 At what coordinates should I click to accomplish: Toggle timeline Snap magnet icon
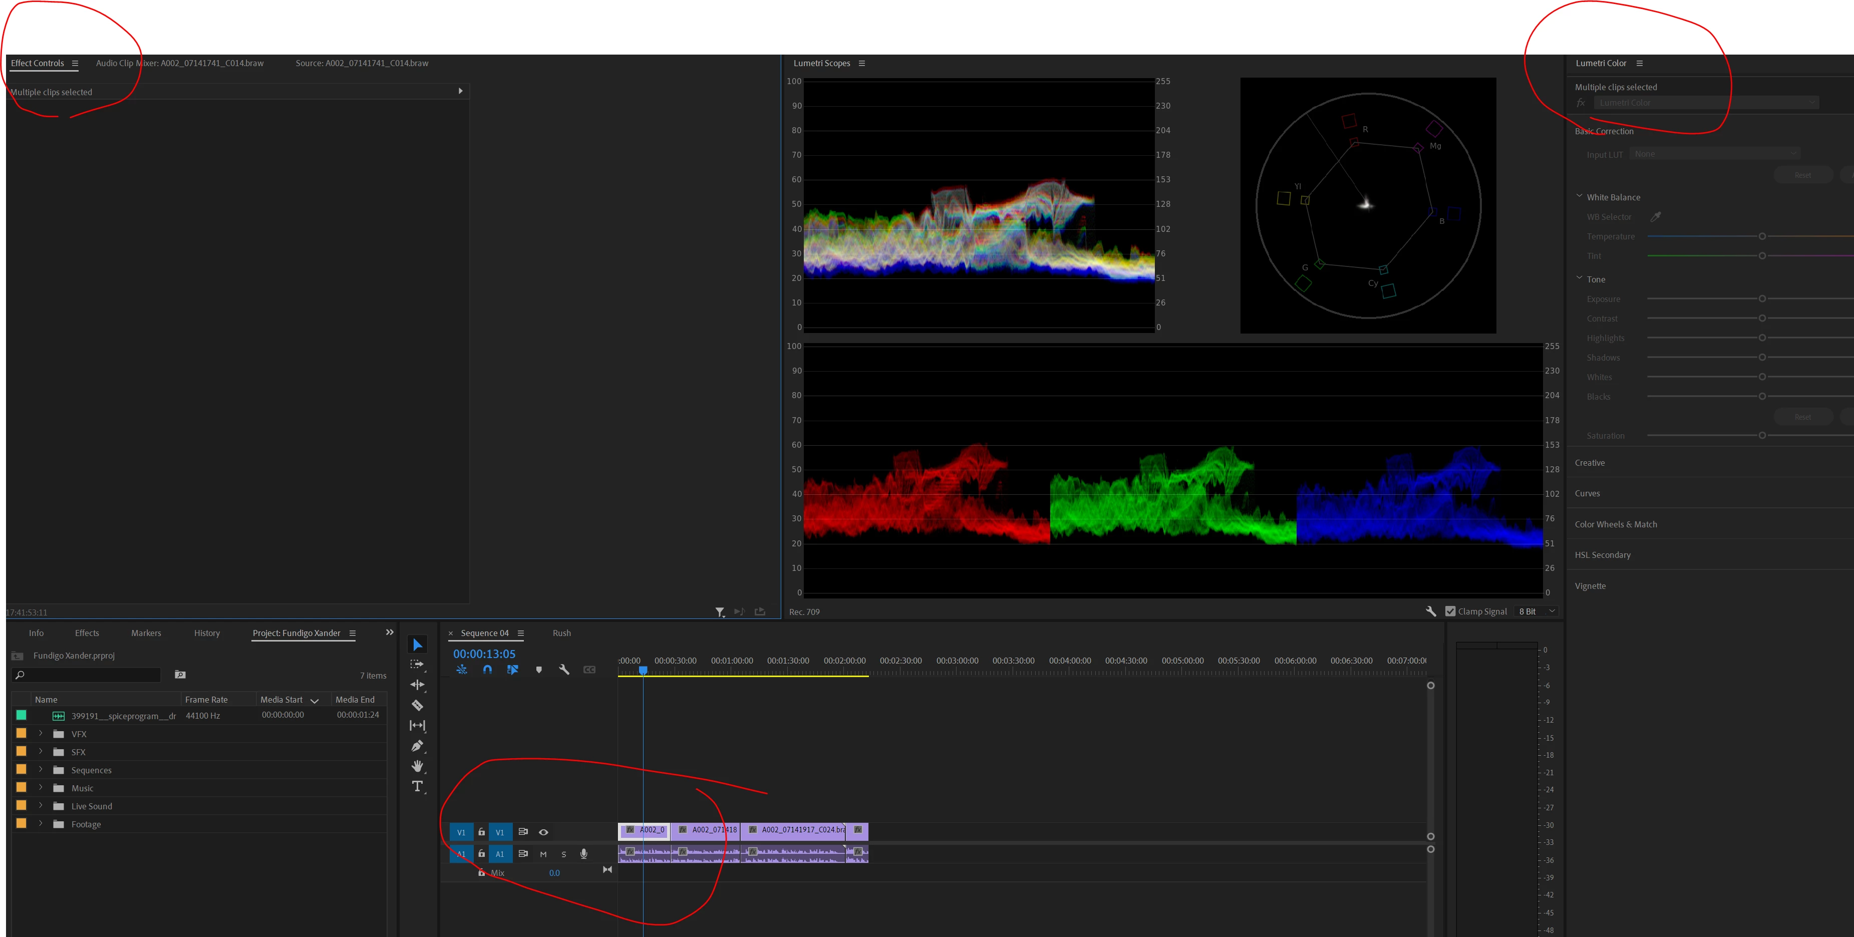[487, 669]
